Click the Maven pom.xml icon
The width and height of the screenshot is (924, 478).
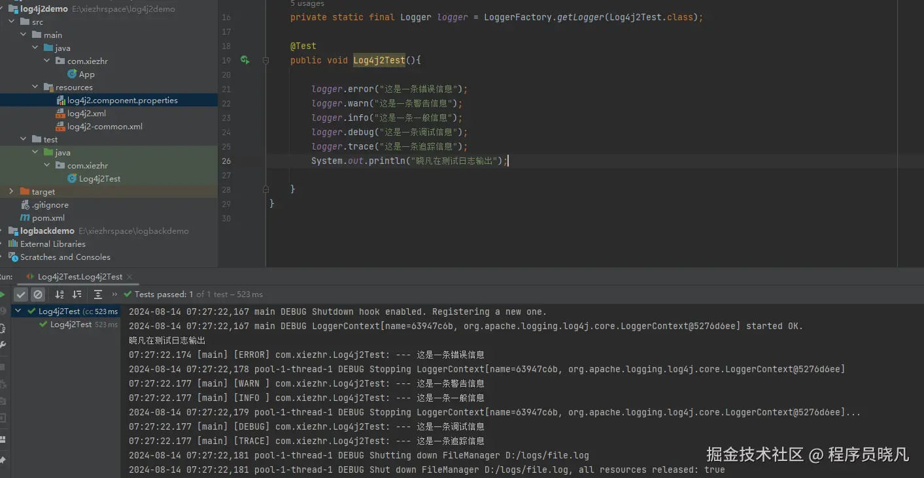click(25, 217)
